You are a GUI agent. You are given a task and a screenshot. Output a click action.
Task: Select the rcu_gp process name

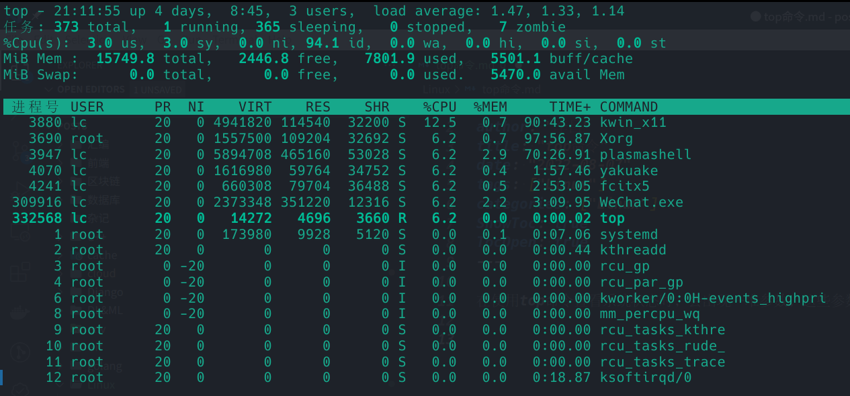[625, 266]
